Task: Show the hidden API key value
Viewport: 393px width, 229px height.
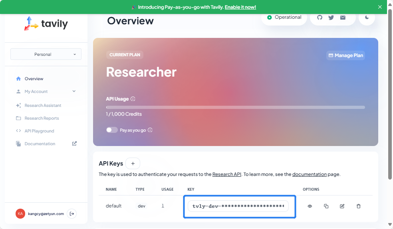Action: click(x=310, y=206)
